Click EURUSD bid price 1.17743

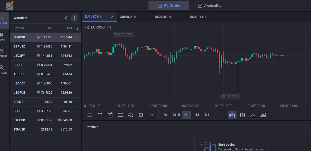47,37
